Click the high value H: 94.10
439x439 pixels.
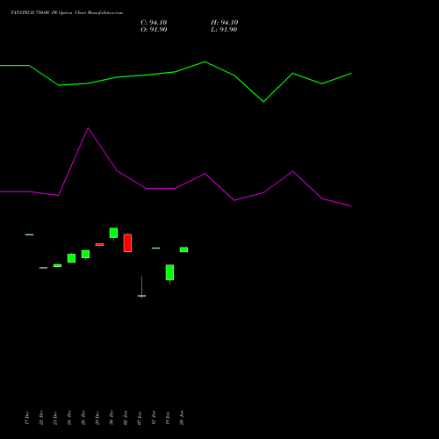click(x=224, y=23)
